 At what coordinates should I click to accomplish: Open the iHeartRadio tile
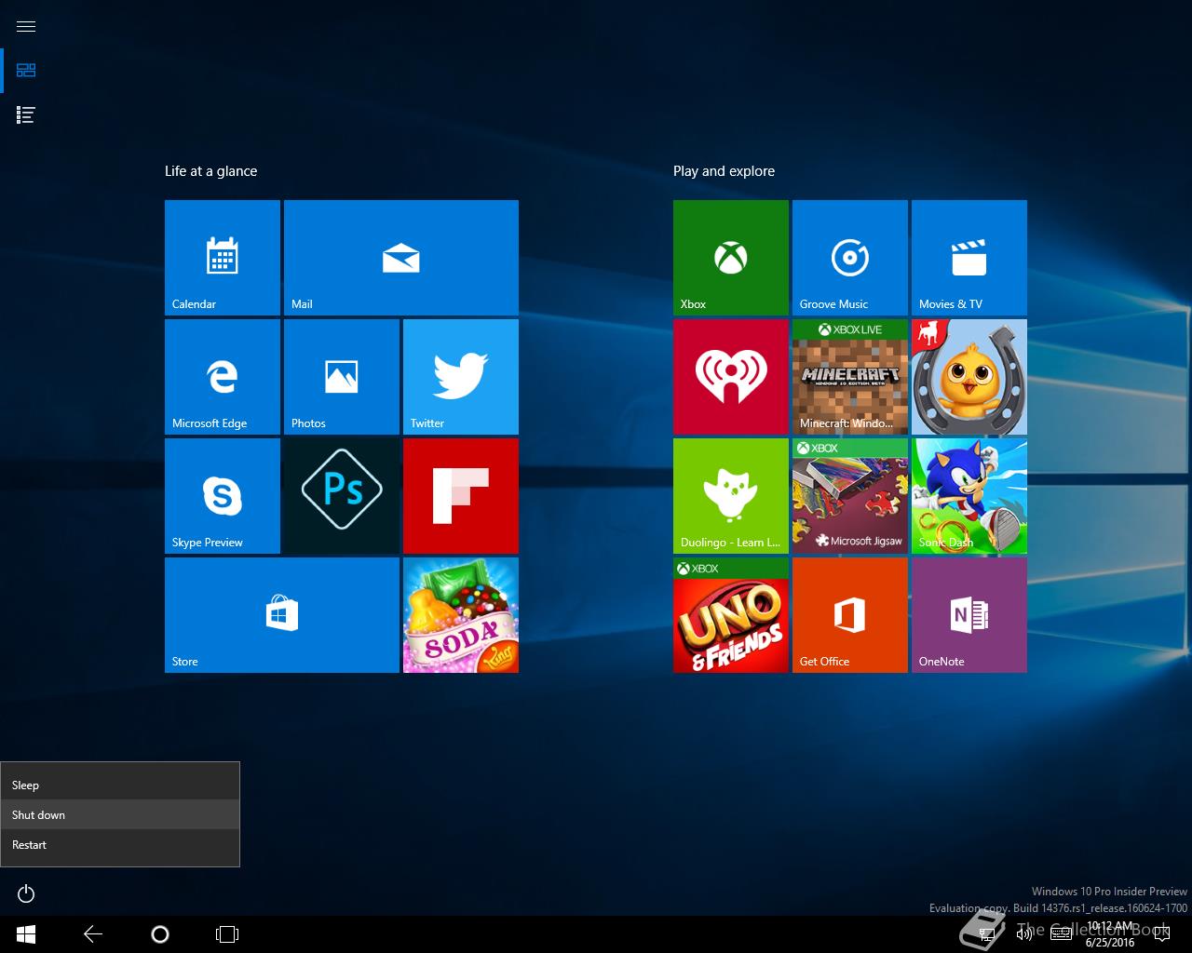[731, 377]
